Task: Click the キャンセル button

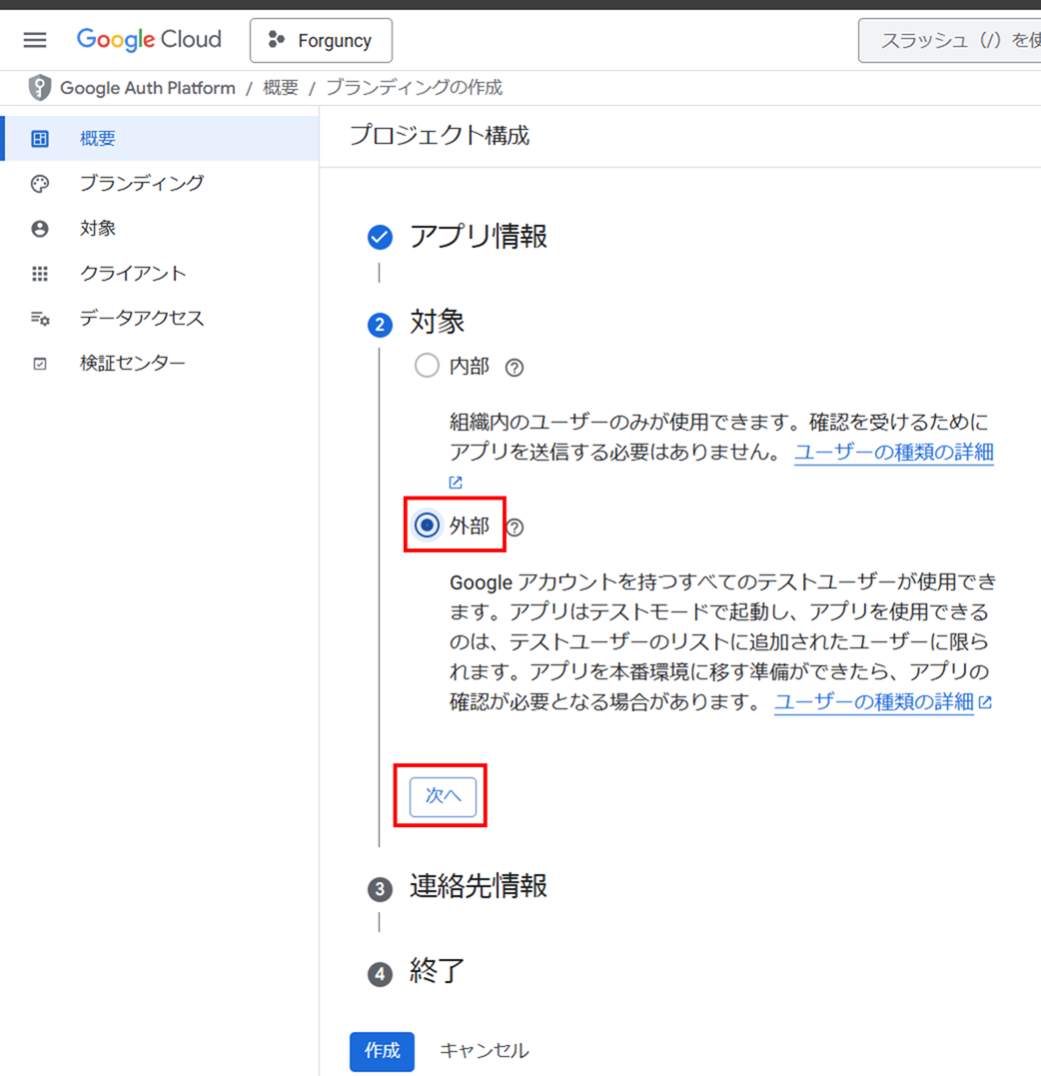Action: (x=485, y=1051)
